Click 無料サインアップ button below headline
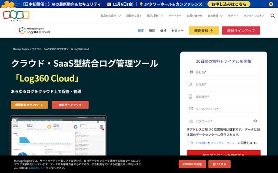278x173 pixels. [70, 105]
